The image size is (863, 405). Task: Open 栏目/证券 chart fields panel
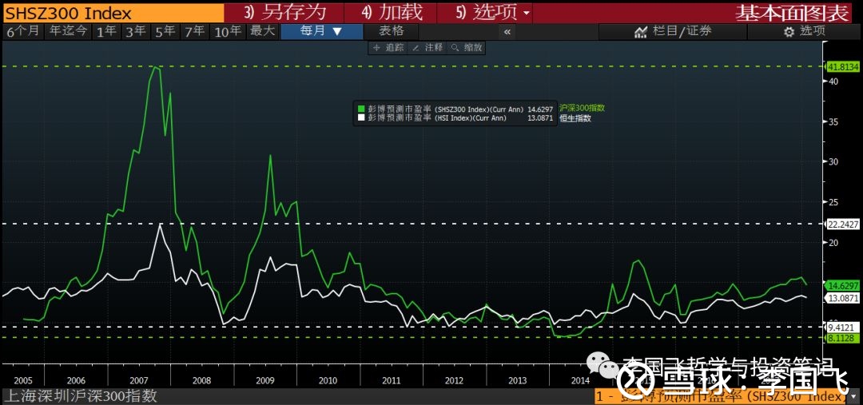tap(673, 31)
